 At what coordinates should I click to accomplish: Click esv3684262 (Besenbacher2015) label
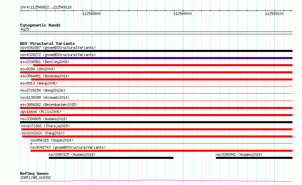point(49,105)
